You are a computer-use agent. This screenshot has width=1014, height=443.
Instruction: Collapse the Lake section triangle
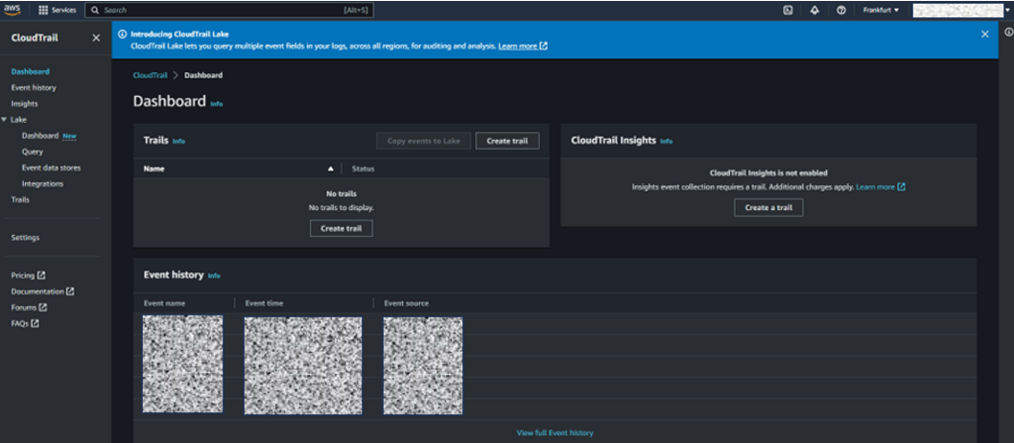pos(5,120)
